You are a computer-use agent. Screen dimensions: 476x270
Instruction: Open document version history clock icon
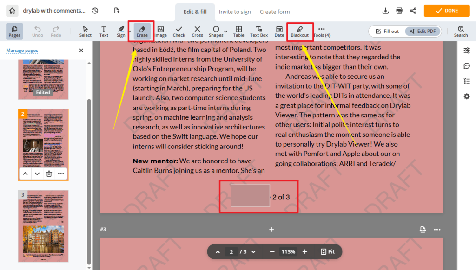[95, 11]
